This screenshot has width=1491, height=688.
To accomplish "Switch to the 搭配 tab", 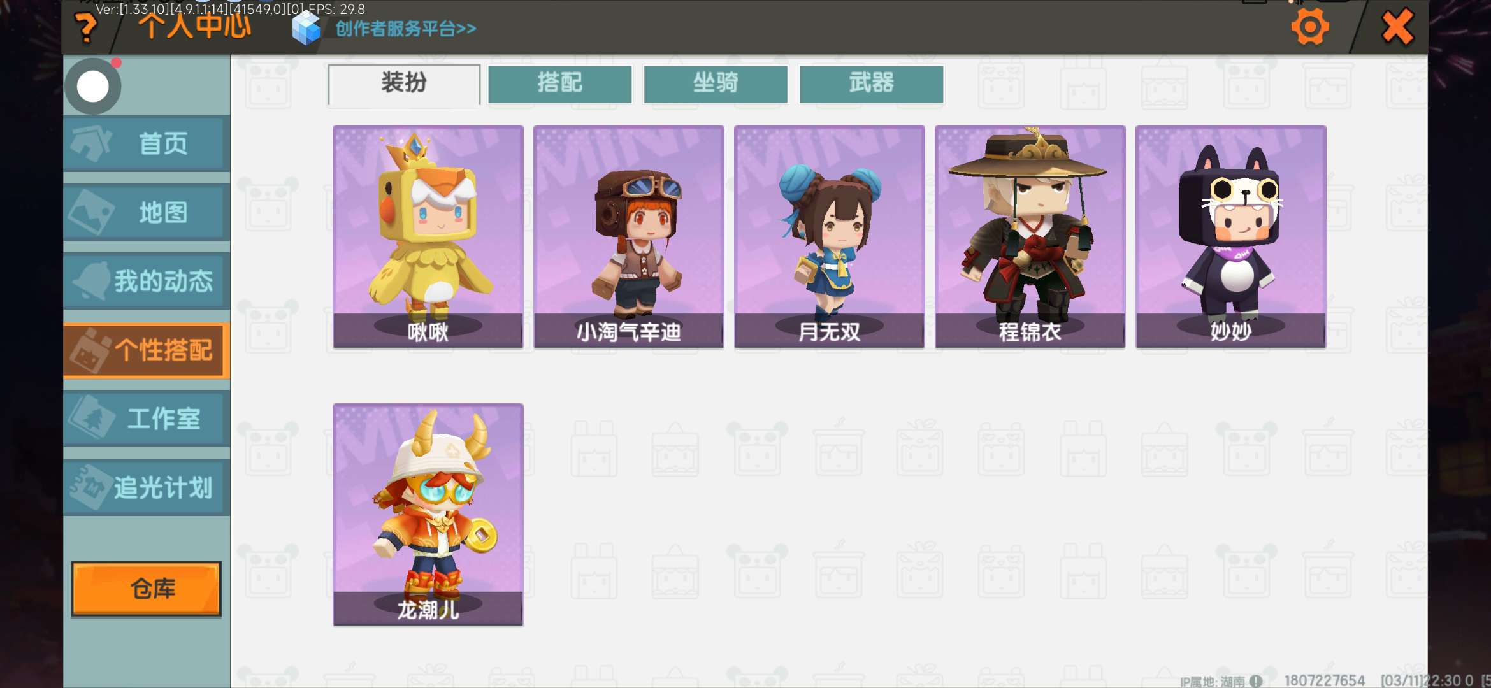I will pos(559,83).
